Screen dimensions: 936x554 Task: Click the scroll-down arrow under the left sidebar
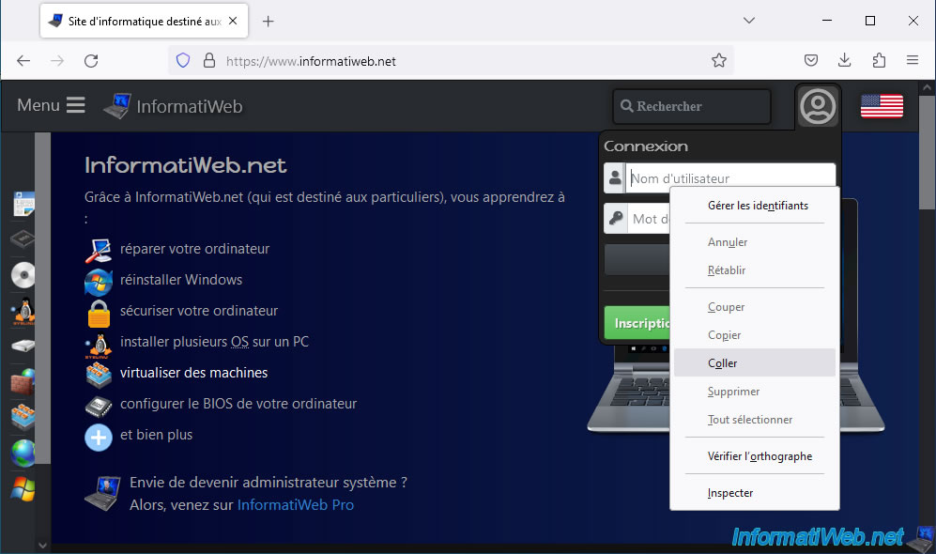pos(42,545)
